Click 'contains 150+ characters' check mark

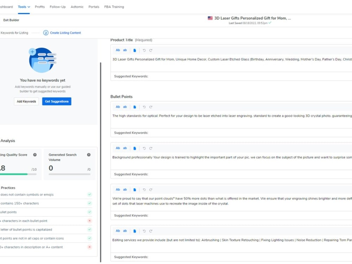point(89,203)
